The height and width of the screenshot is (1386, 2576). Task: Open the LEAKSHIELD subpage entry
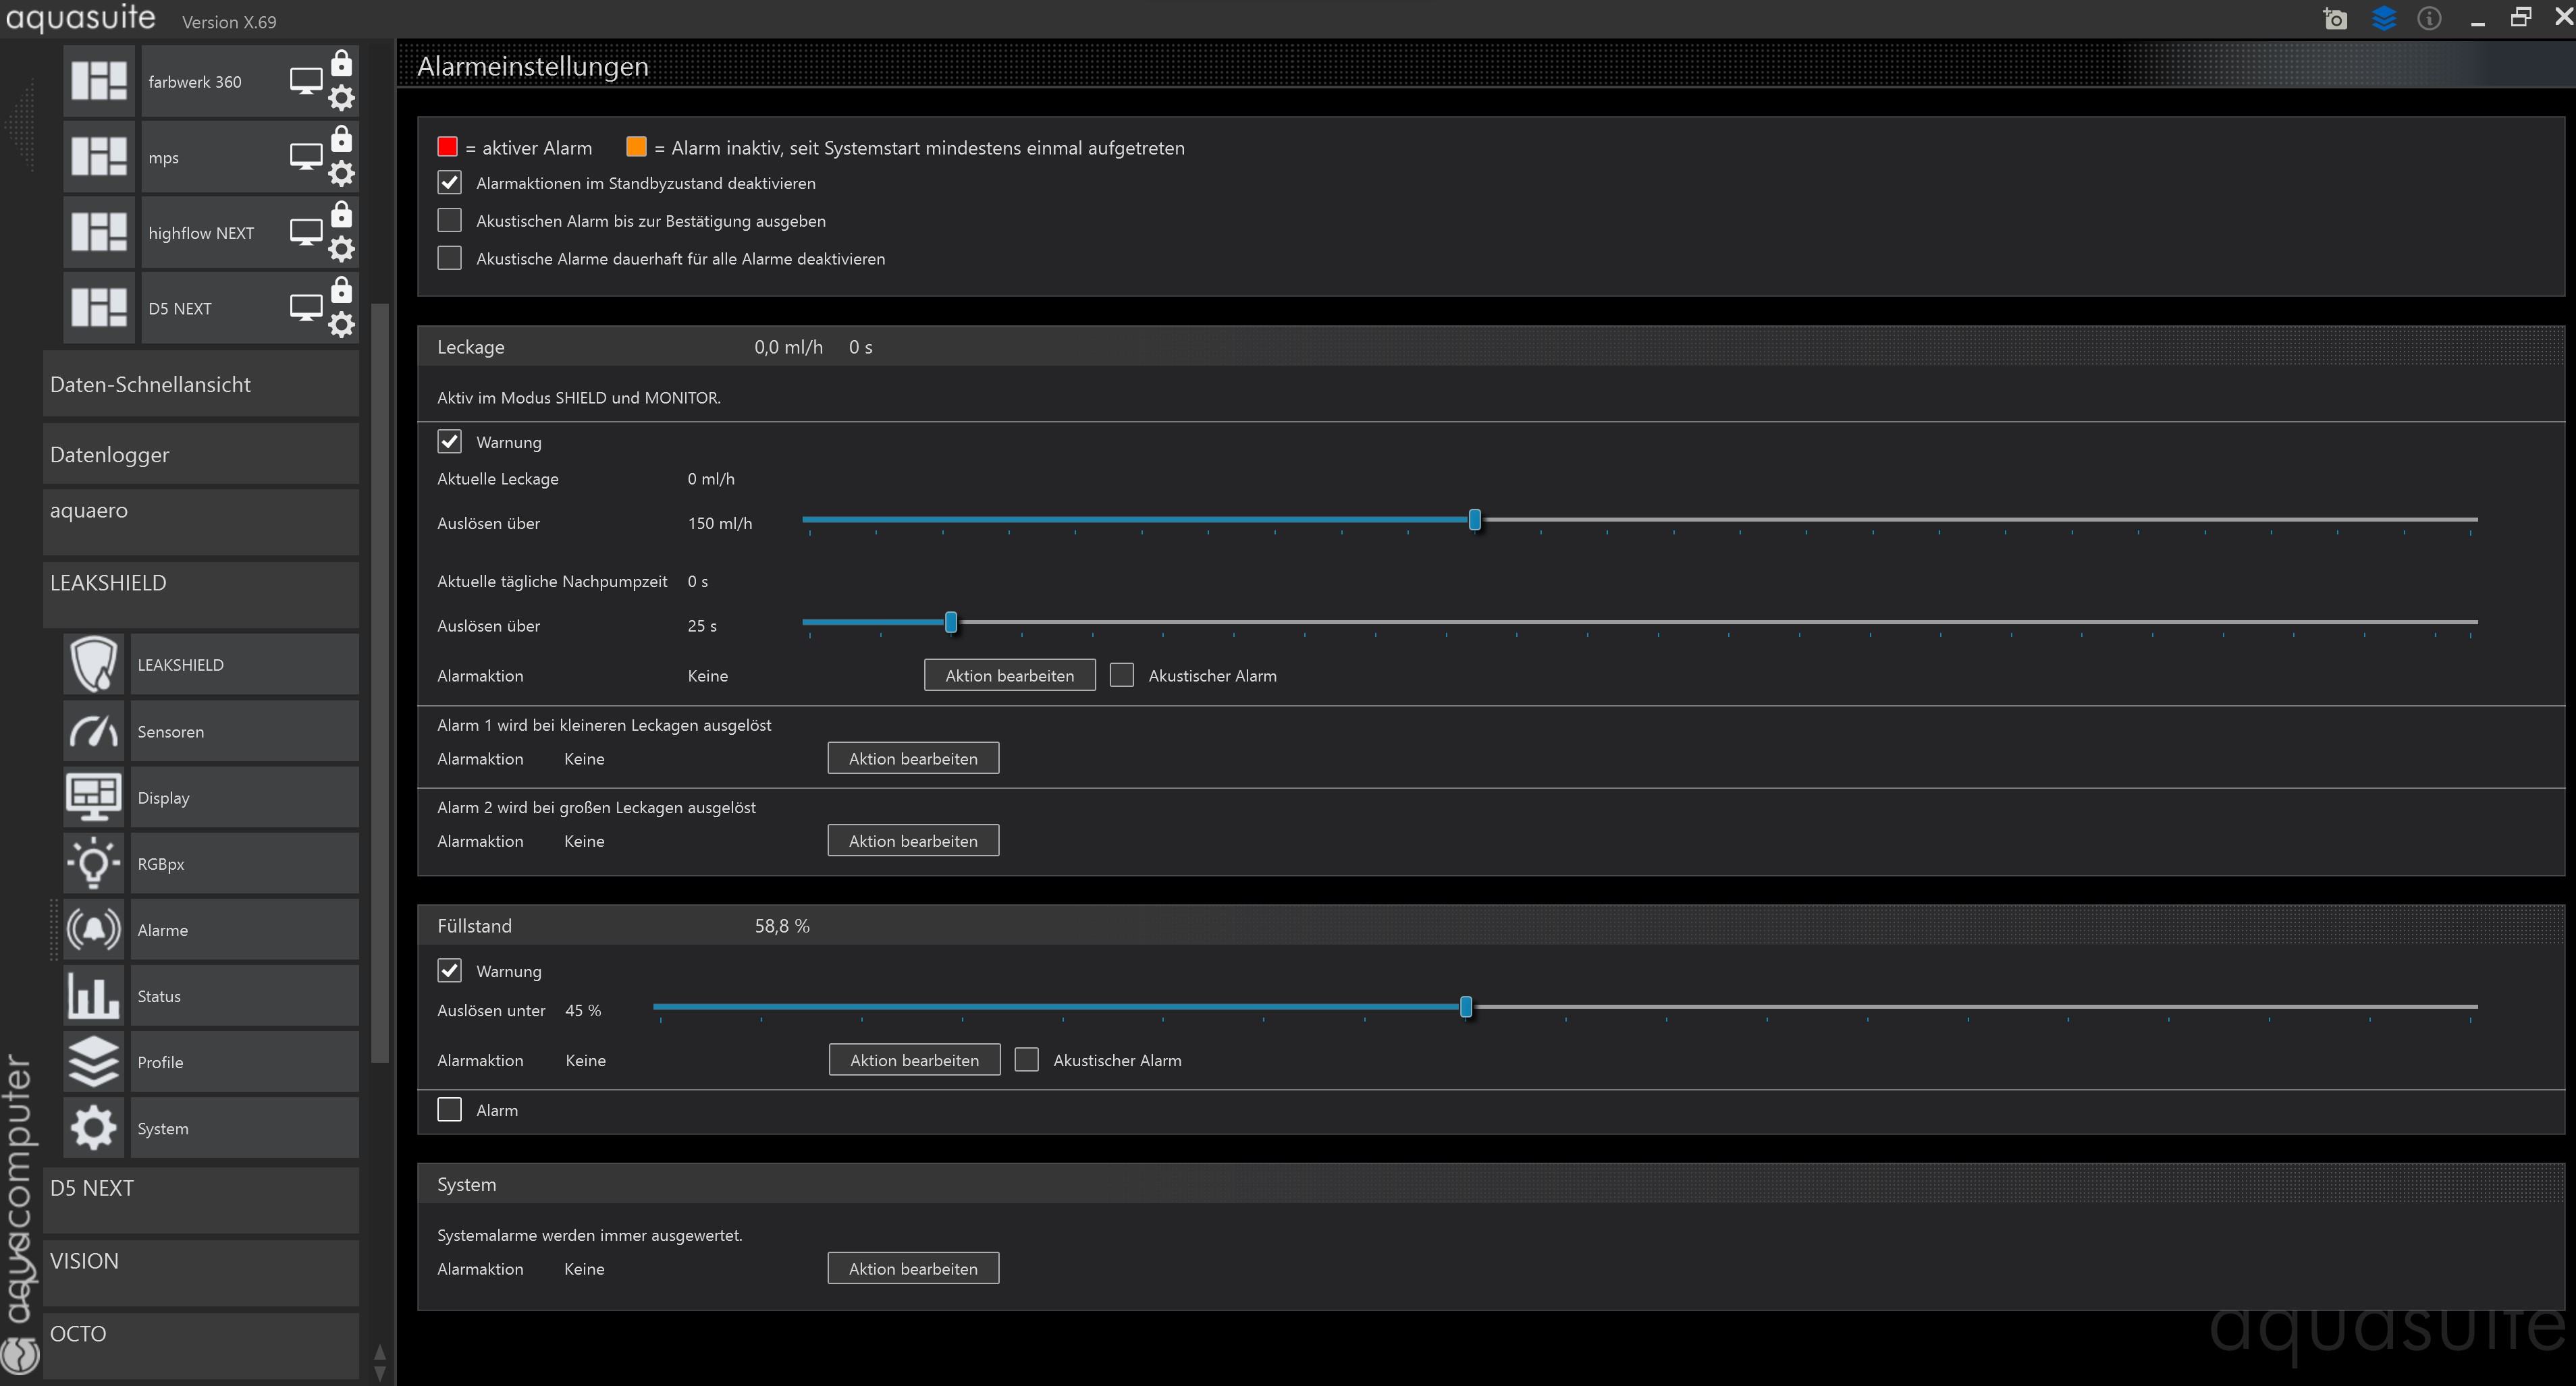tap(245, 665)
